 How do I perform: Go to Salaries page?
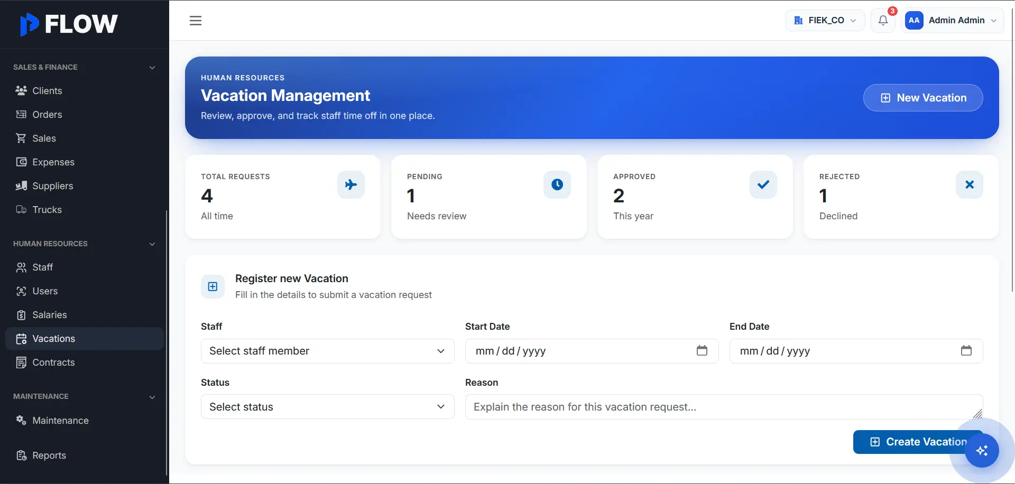tap(85, 315)
